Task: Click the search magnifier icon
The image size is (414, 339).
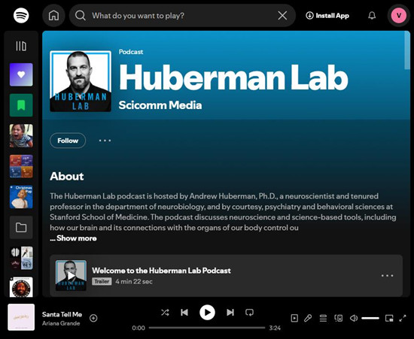Action: [x=81, y=16]
